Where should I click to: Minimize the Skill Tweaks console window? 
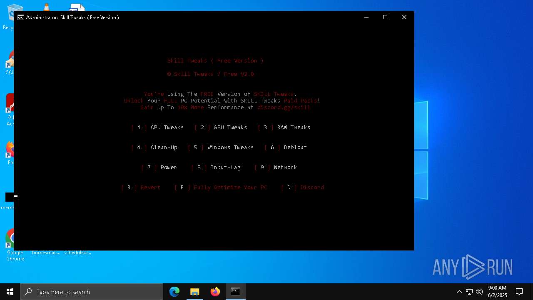(366, 17)
